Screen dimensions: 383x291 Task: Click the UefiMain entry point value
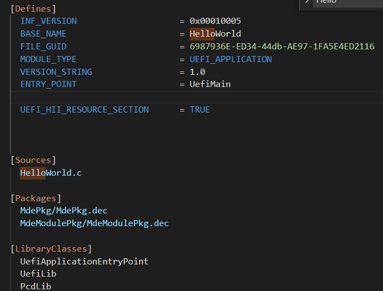210,84
